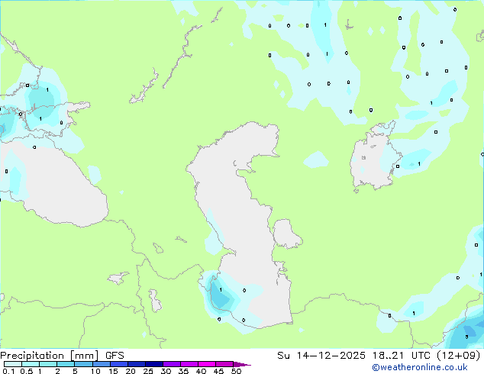Click the legend label '30'

pos(166,371)
